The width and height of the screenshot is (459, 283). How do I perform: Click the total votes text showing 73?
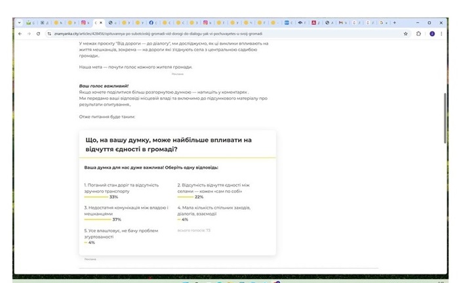(x=194, y=230)
